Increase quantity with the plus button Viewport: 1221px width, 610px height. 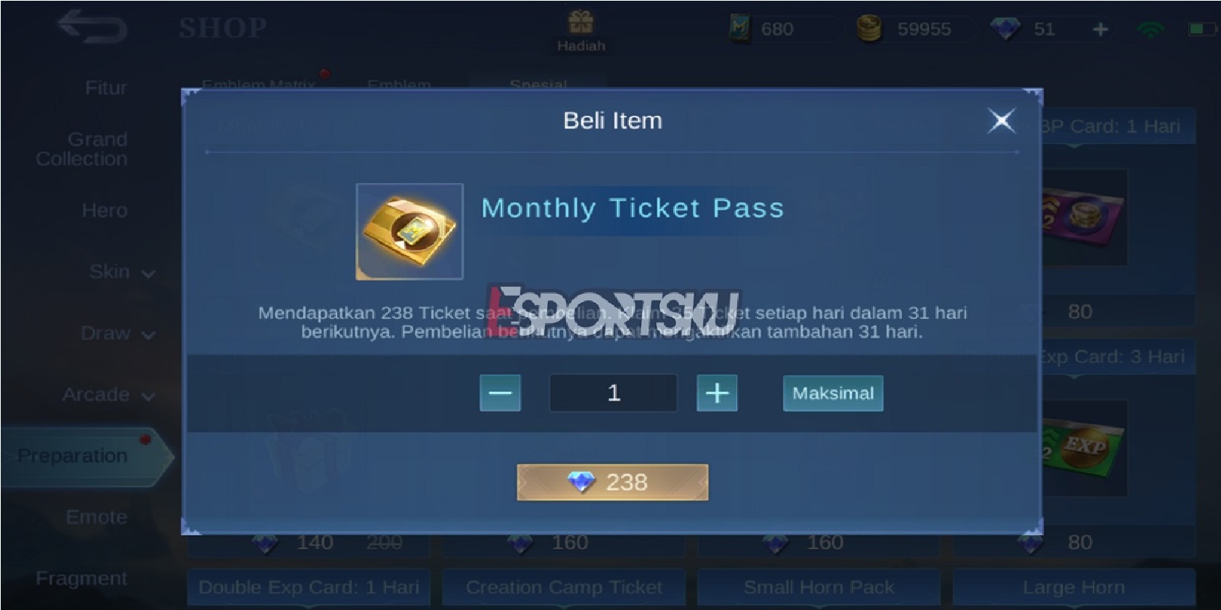point(717,393)
